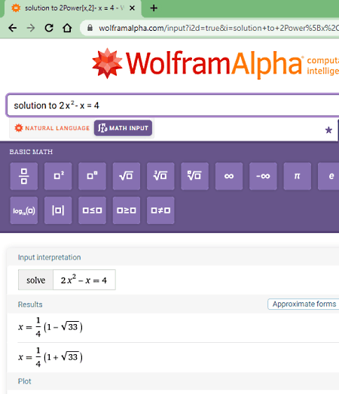This screenshot has height=394, width=339.
Task: Click the interpreted equation 2x² − x = 4
Action: coord(84,280)
